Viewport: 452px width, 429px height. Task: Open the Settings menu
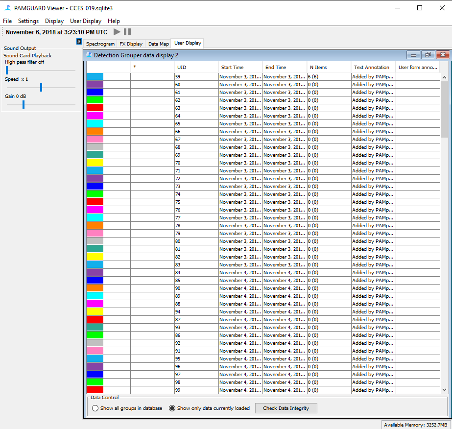tap(28, 21)
